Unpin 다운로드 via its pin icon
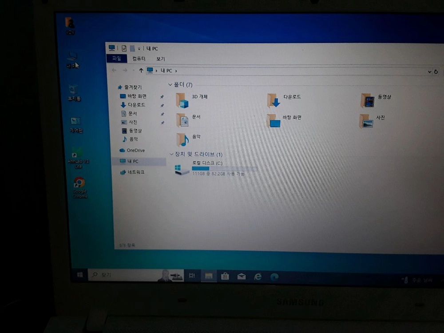Screen dimensions: 444x333 click(x=162, y=106)
